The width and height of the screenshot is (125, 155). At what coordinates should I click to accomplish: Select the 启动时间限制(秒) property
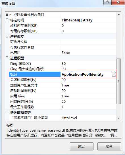(23, 91)
